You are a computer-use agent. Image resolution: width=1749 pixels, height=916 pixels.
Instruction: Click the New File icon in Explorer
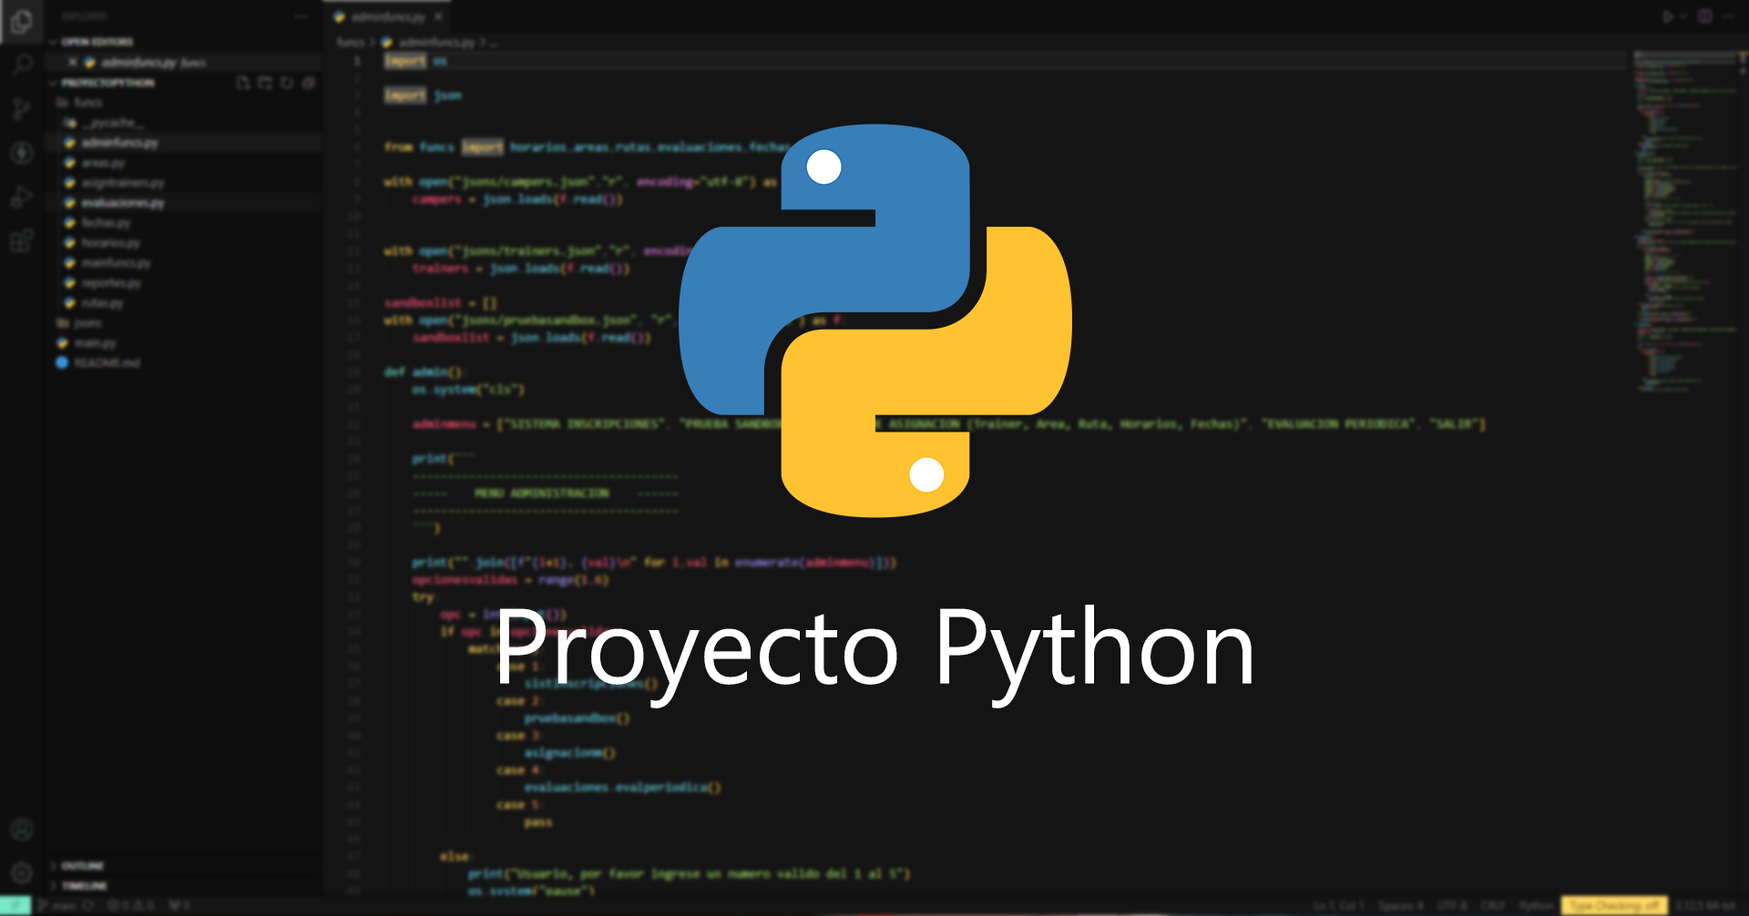[241, 82]
